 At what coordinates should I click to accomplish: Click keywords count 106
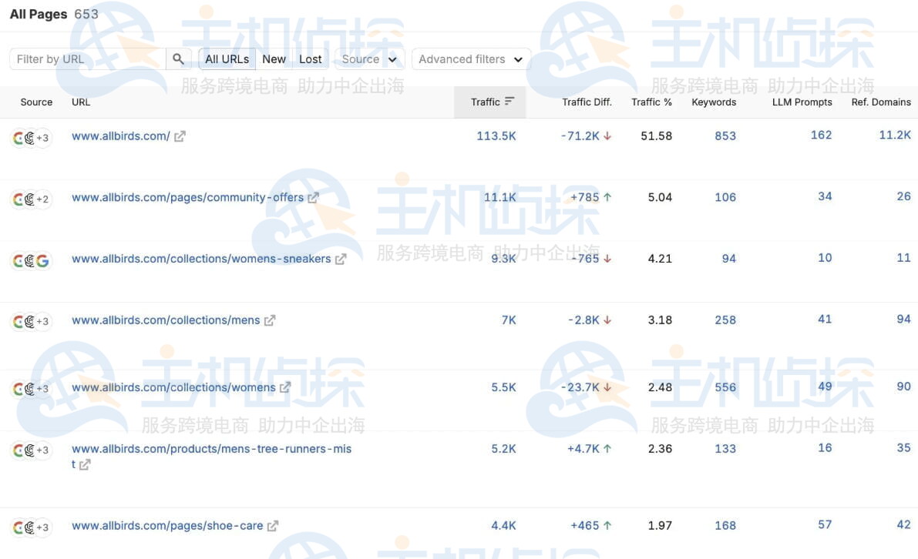coord(725,198)
